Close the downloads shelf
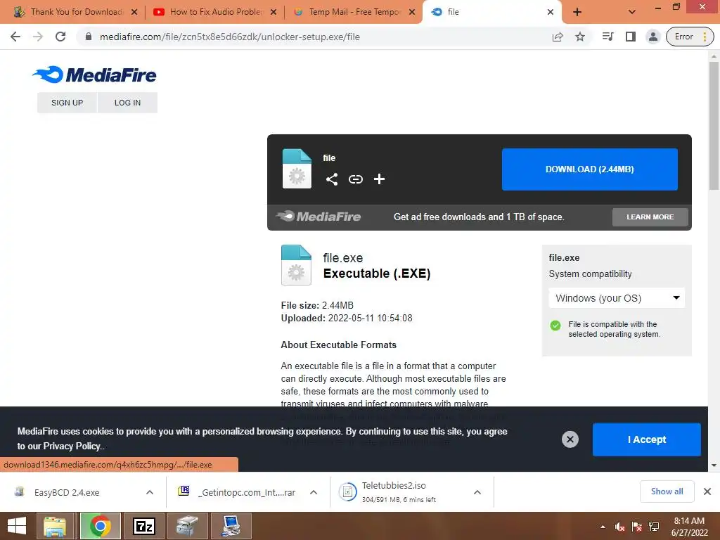This screenshot has width=720, height=540. pyautogui.click(x=707, y=491)
